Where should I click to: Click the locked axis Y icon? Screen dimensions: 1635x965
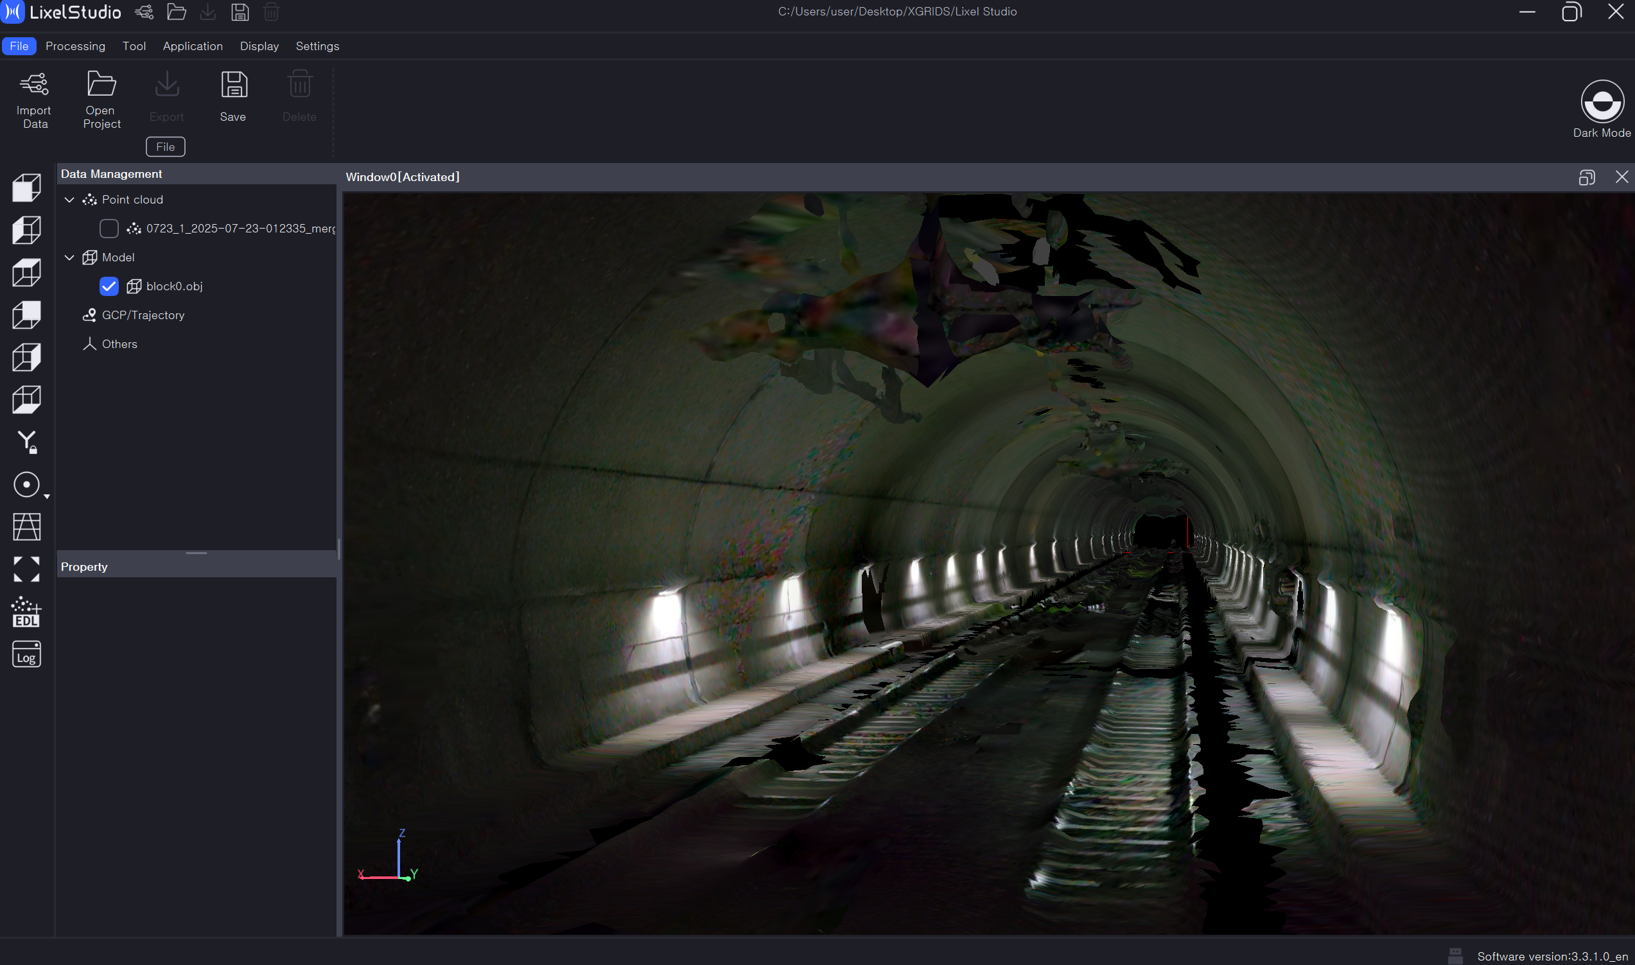point(27,442)
